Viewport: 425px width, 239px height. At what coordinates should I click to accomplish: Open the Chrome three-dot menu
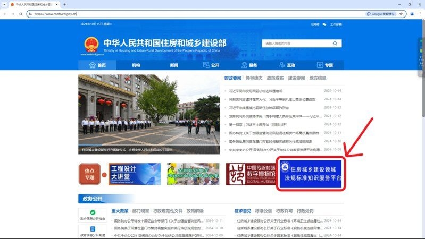pos(420,14)
